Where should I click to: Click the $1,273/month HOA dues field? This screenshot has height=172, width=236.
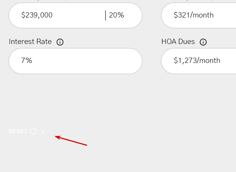198,61
